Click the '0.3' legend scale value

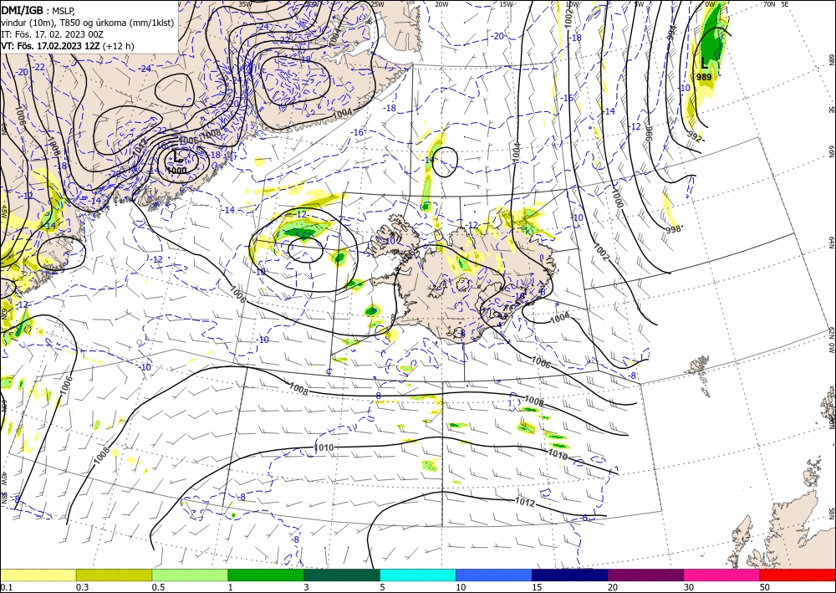82,587
